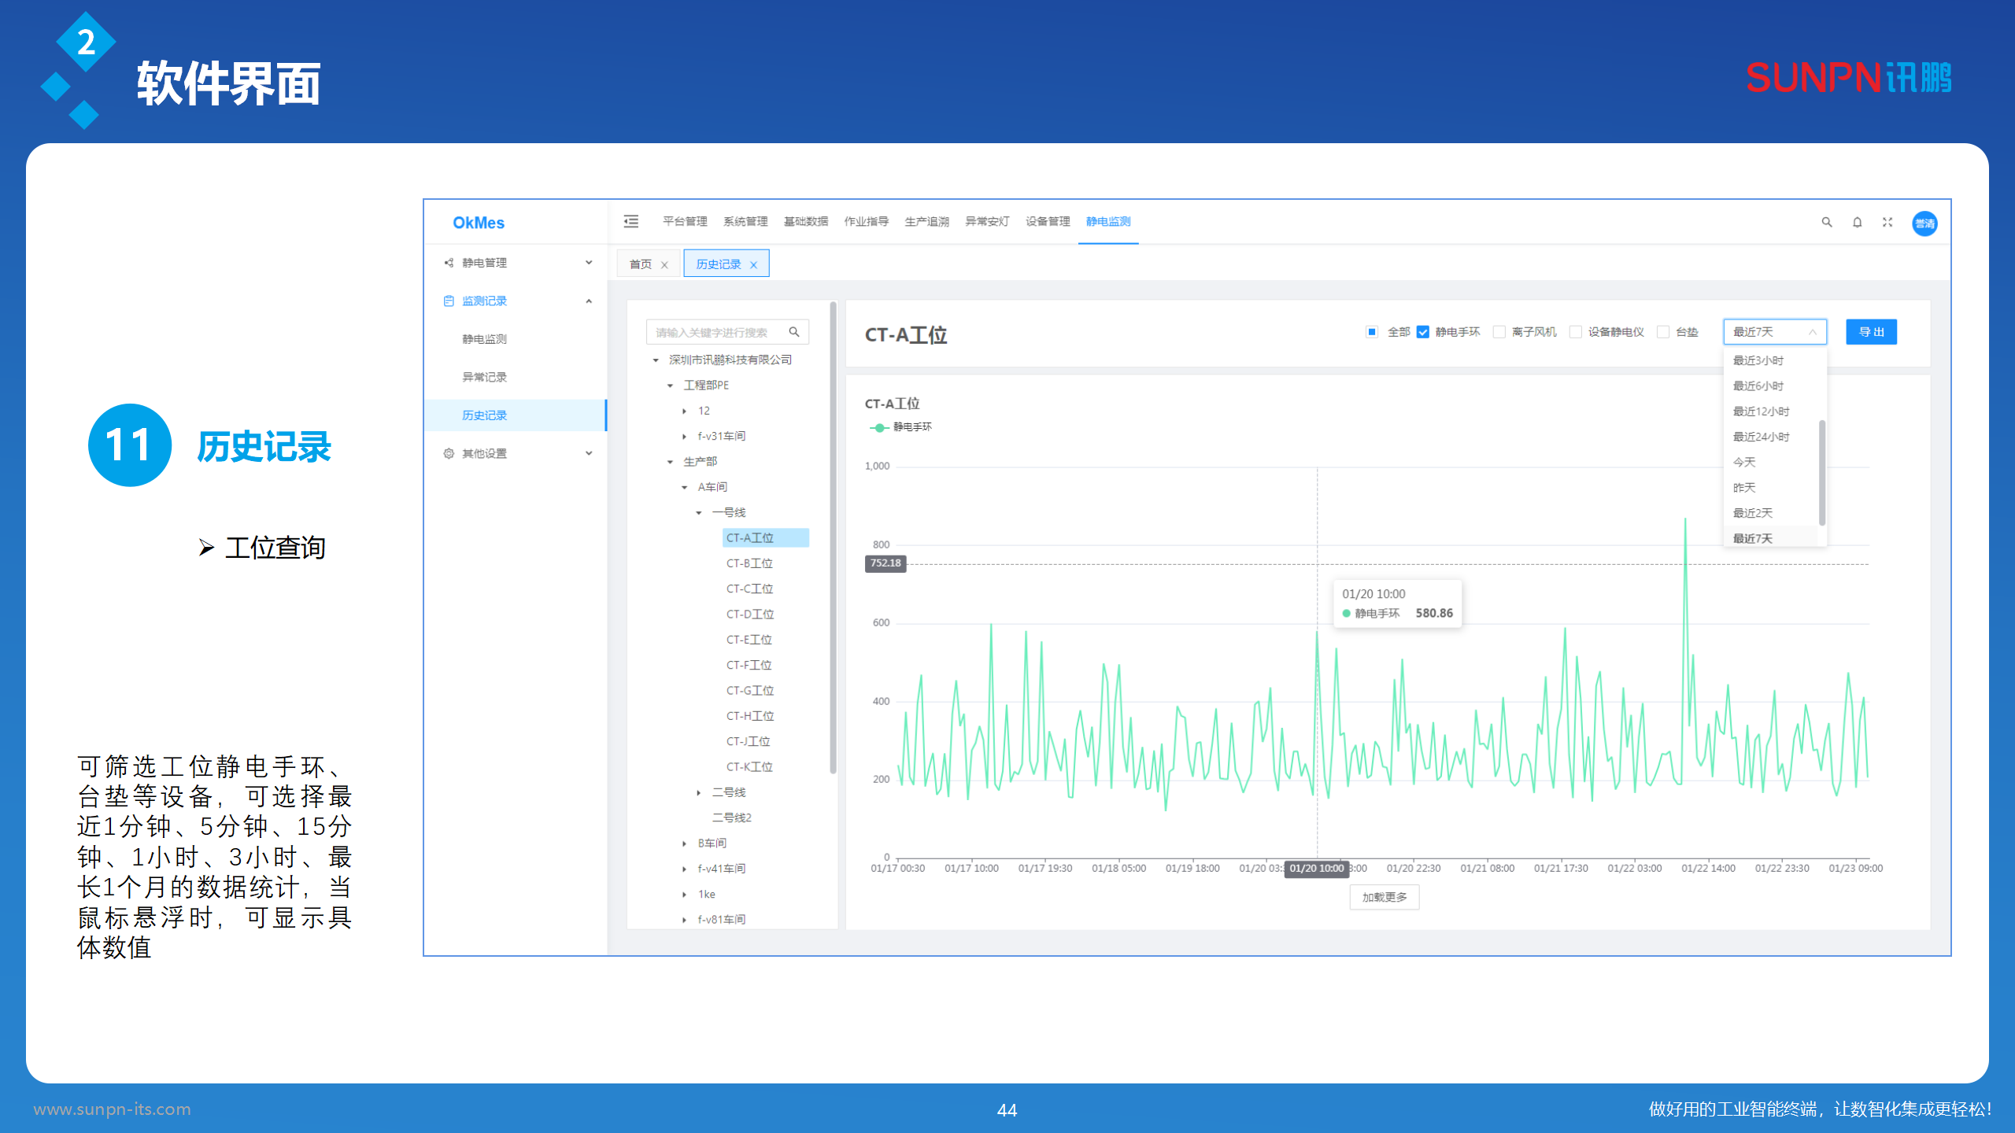Toggle fullscreen using the expand icon
The height and width of the screenshot is (1133, 2015).
1887,223
